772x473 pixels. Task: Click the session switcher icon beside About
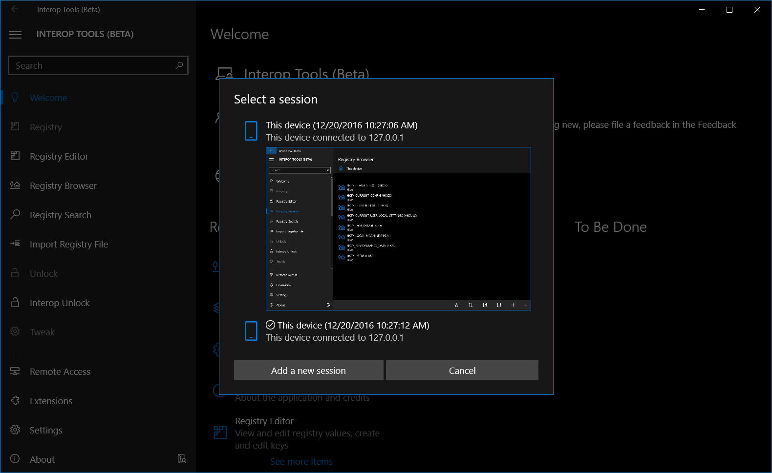click(182, 459)
